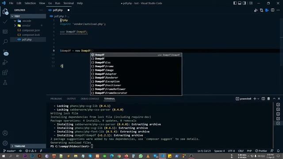283x159 pixels.
Task: Click the compare changes icon in the editor toolbar
Action: point(261,10)
